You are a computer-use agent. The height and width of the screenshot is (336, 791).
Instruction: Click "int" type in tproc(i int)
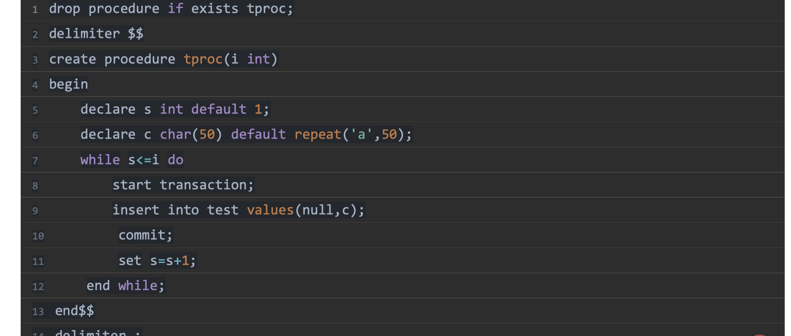[258, 59]
